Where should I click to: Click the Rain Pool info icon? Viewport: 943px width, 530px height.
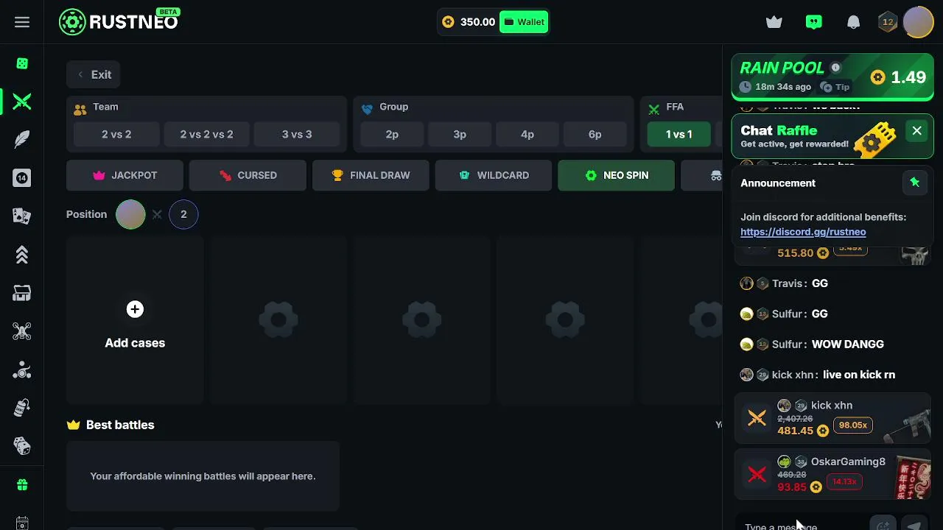point(835,68)
